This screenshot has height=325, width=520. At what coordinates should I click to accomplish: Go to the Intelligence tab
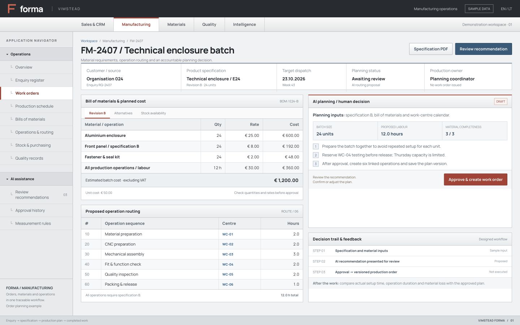point(244,25)
